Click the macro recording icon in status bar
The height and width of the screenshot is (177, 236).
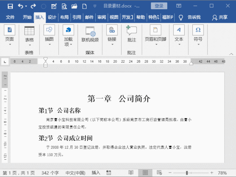[109, 173]
